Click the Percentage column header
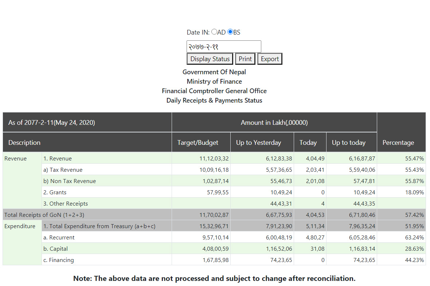 pos(398,143)
